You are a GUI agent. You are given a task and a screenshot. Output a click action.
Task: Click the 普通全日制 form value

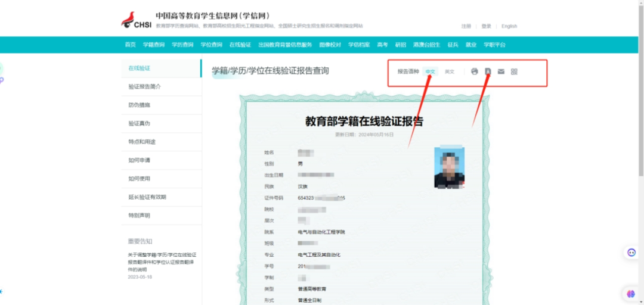point(309,300)
